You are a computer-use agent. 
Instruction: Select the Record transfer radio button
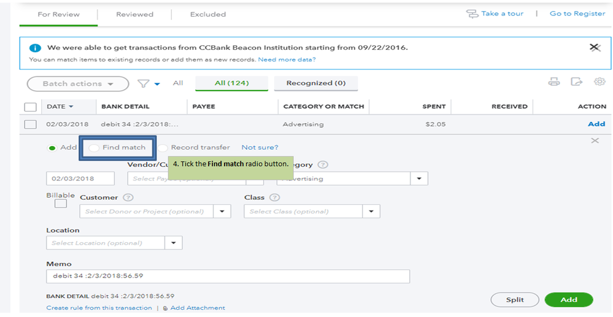163,148
